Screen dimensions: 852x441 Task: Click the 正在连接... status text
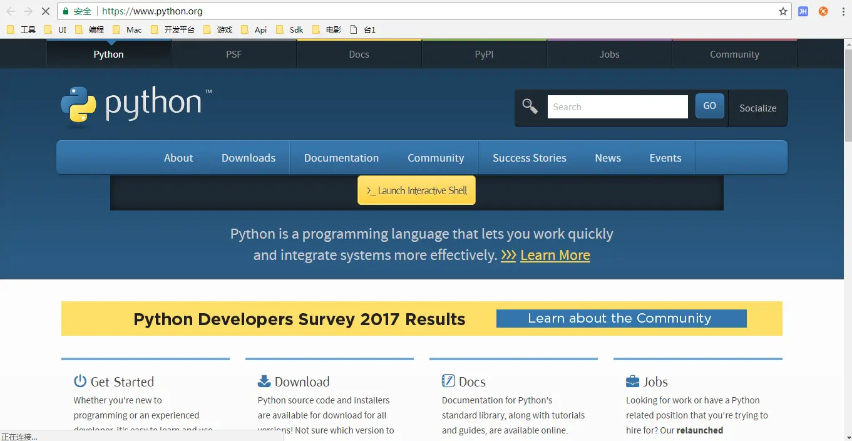[x=19, y=437]
